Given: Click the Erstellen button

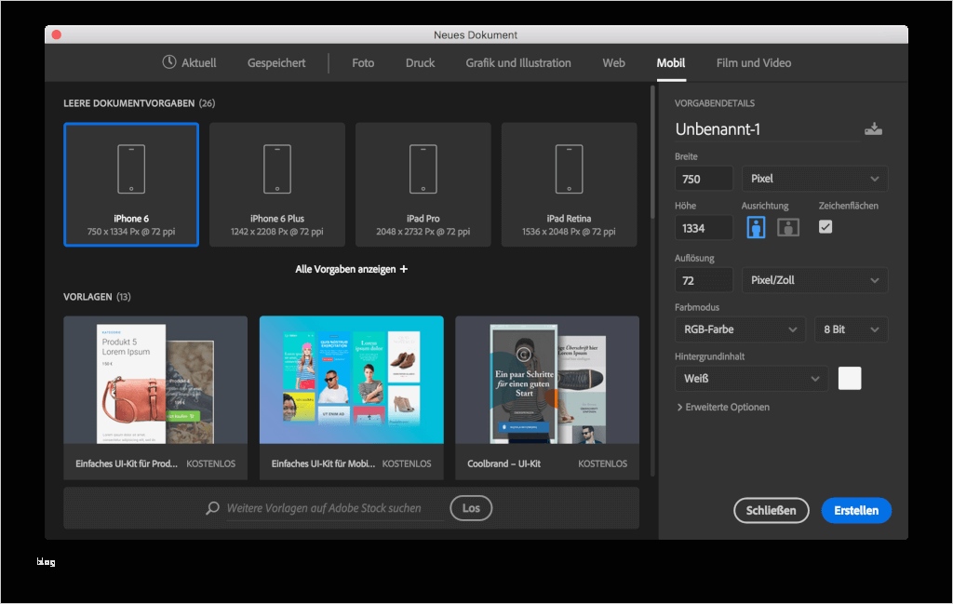Looking at the screenshot, I should (x=856, y=510).
